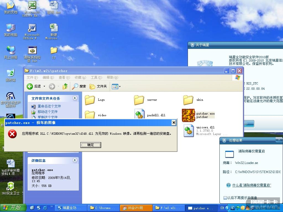
Task: Open the 收藏(A) menu
Action: (80, 78)
